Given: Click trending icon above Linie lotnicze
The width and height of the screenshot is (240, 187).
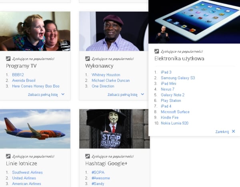Looking at the screenshot, I should (x=8, y=156).
